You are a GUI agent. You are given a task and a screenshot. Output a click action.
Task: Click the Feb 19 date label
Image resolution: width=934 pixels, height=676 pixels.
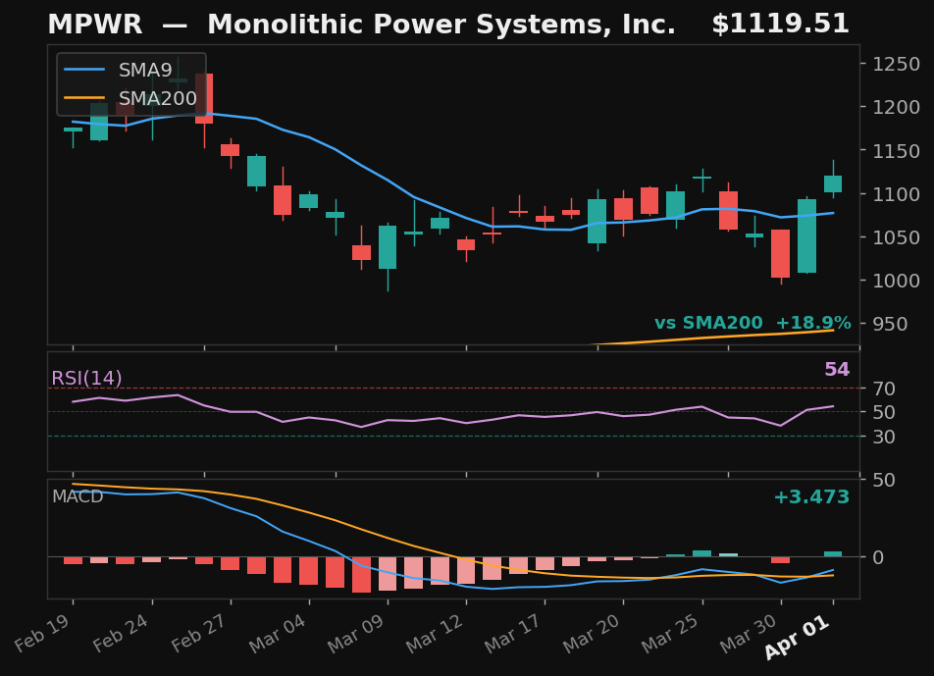41,633
